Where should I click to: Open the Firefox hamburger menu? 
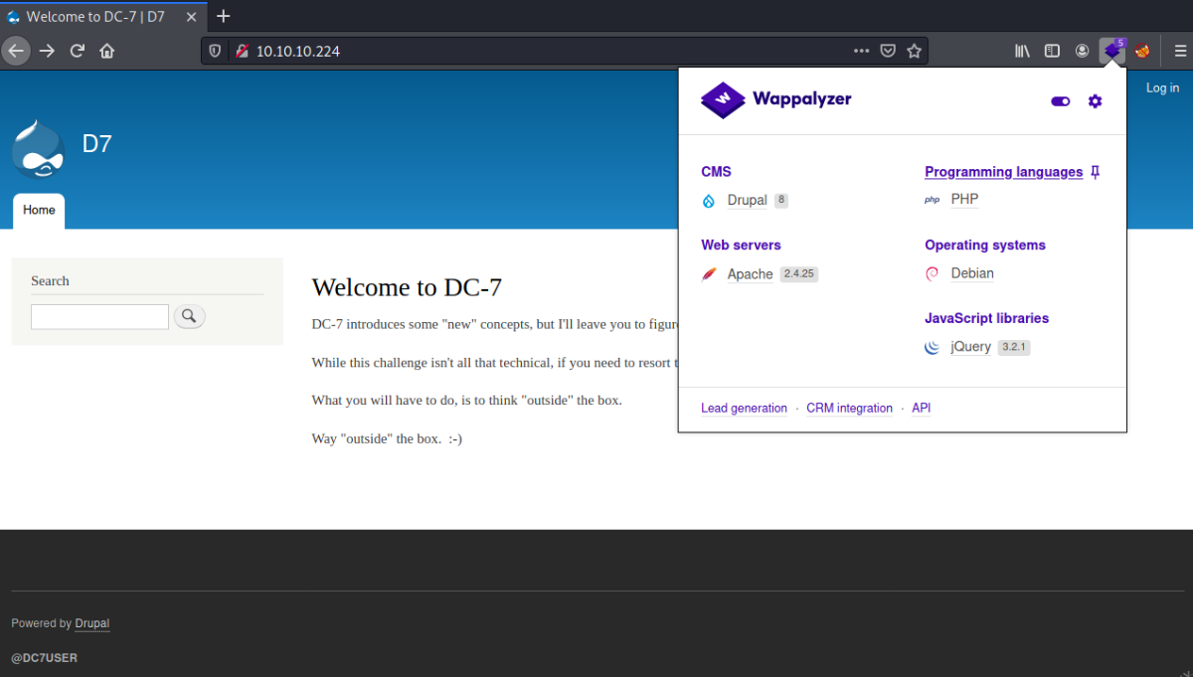pyautogui.click(x=1179, y=51)
